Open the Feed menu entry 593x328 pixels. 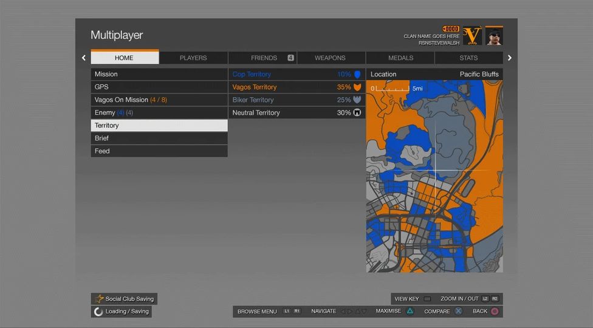[x=159, y=151]
